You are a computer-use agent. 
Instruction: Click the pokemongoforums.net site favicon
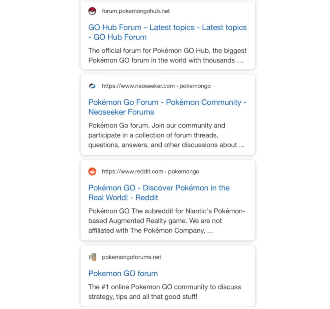(92, 257)
